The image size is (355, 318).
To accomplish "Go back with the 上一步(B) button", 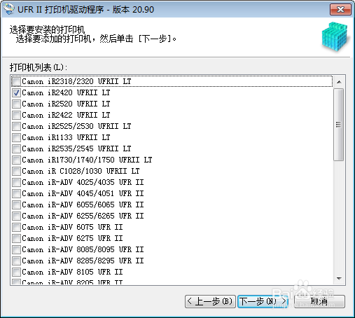I will pyautogui.click(x=210, y=301).
